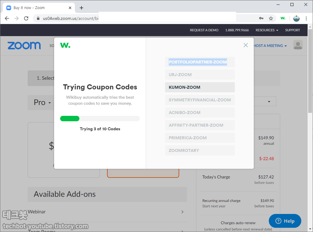Open the saved password key icon
The height and width of the screenshot is (232, 313).
click(x=261, y=18)
